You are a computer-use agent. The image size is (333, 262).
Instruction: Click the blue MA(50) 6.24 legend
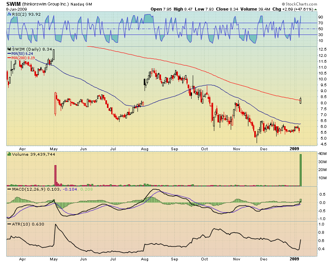point(20,54)
